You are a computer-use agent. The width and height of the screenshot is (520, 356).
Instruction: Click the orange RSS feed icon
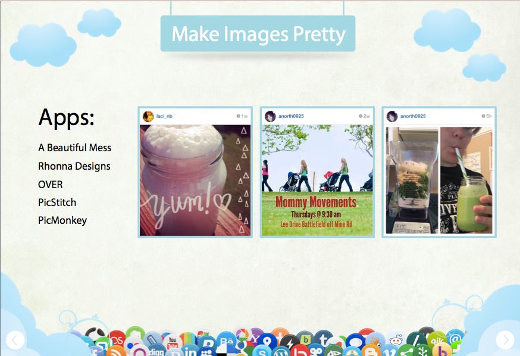pos(115,351)
